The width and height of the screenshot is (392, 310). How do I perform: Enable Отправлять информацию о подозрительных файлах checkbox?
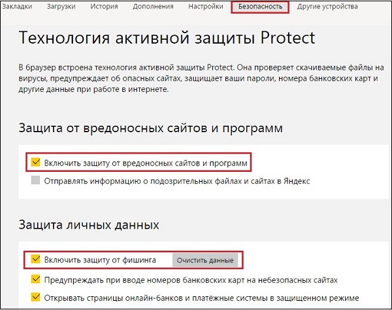coord(35,181)
